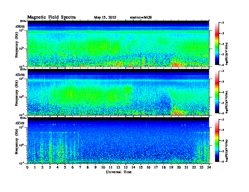Viewport: 249px width, 192px height.
Task: Click the hour 16 tick label
Action: click(x=148, y=168)
